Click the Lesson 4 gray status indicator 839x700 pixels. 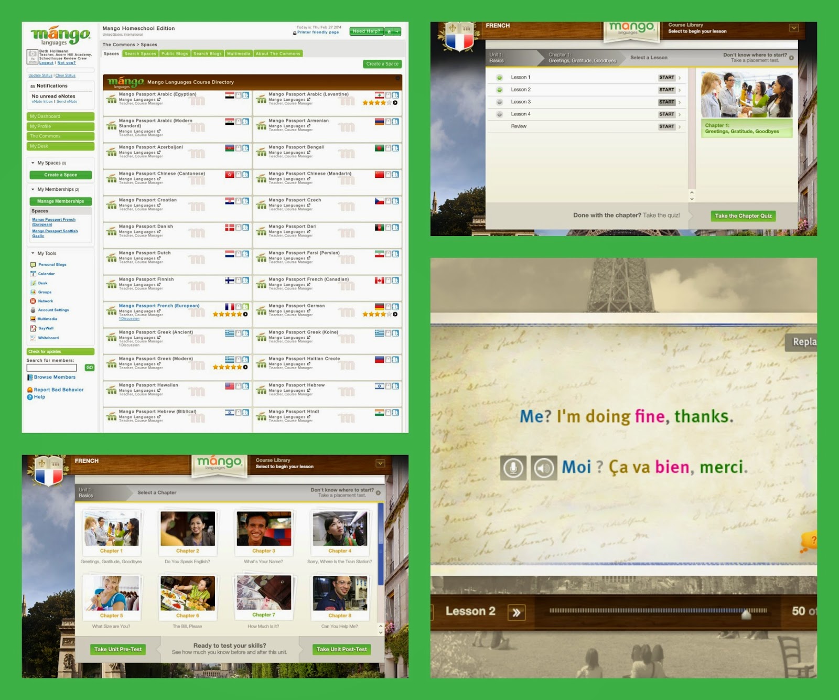point(499,114)
